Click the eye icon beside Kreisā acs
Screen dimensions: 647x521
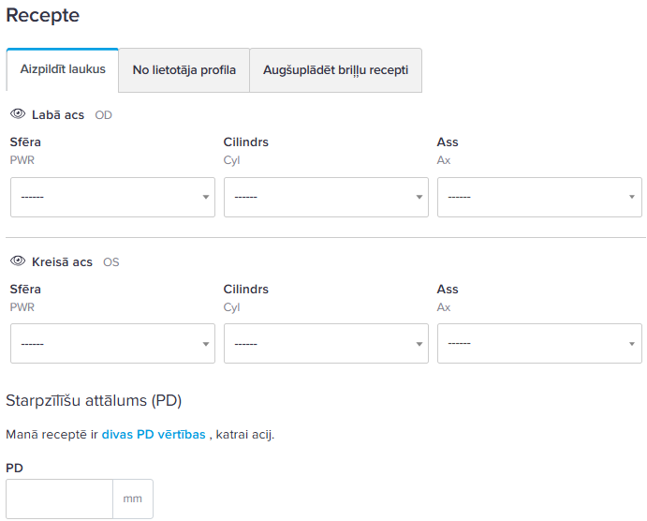(17, 261)
